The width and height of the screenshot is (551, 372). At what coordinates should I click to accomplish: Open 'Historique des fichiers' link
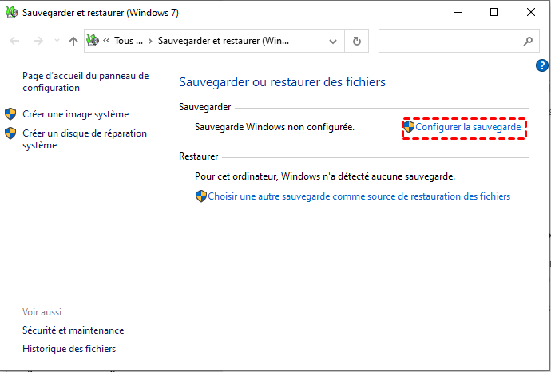point(69,349)
